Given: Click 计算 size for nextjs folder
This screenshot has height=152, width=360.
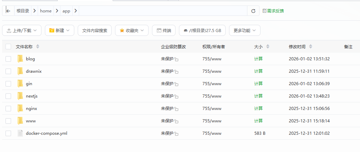Looking at the screenshot, I should pyautogui.click(x=258, y=96).
